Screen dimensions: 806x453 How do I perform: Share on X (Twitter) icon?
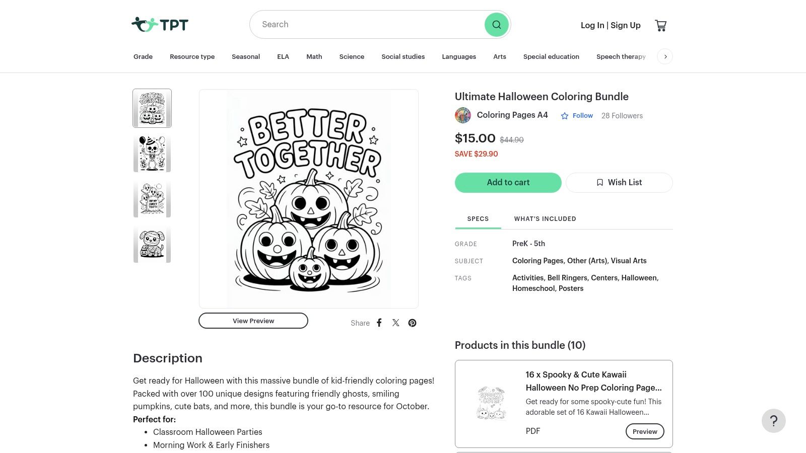(396, 323)
